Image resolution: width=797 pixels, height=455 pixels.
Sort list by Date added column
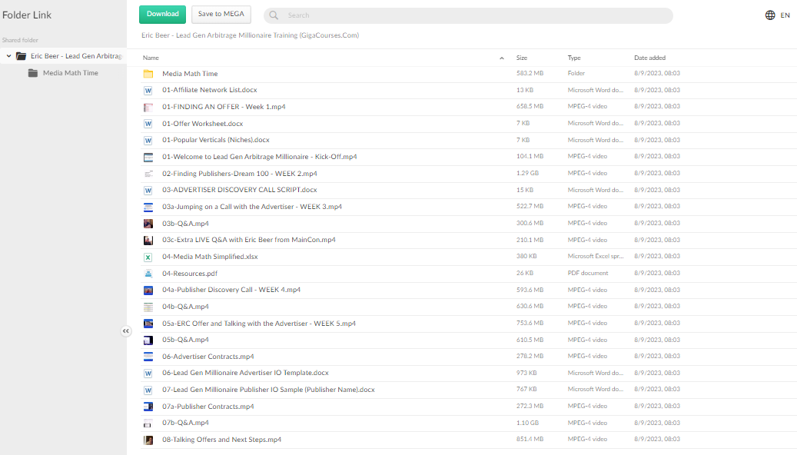[649, 58]
